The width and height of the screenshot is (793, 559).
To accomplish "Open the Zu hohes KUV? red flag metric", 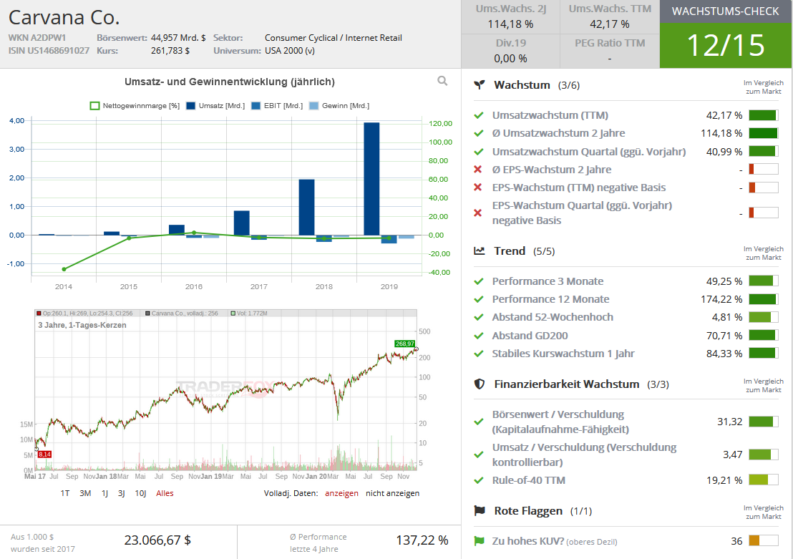I will 554,541.
